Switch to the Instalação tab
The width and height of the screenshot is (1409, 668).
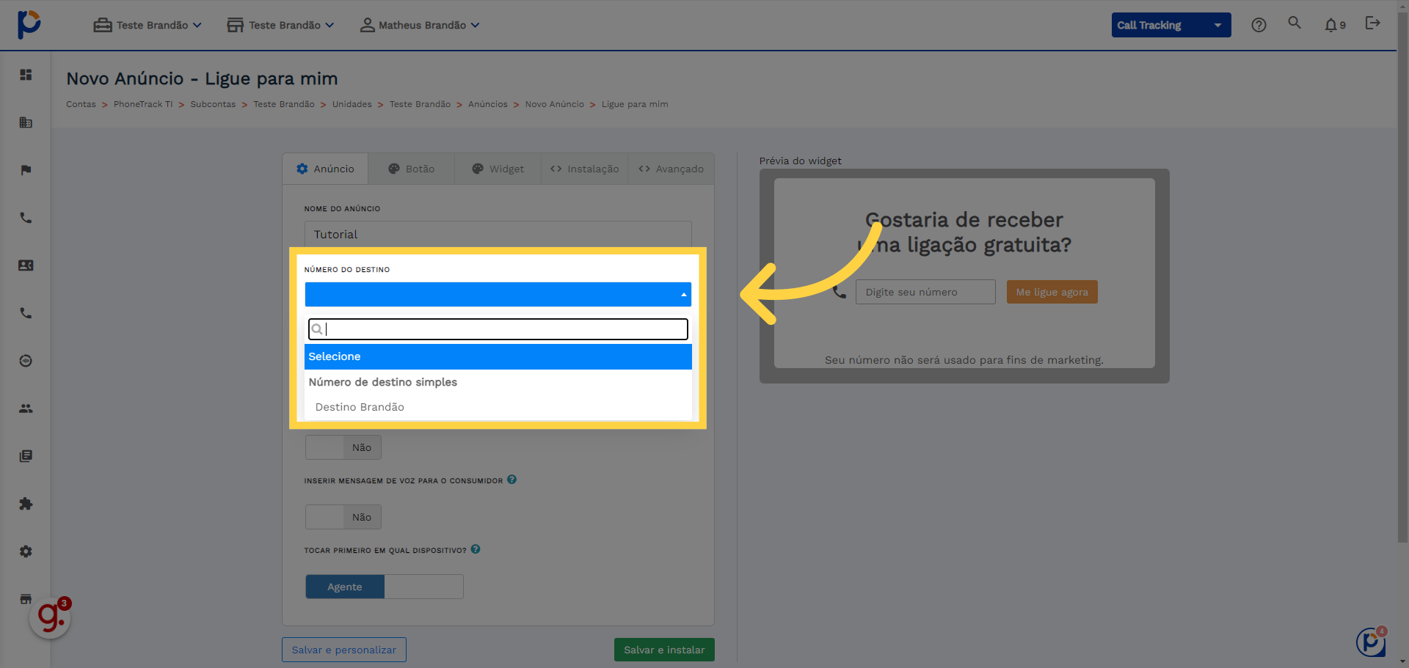click(585, 169)
